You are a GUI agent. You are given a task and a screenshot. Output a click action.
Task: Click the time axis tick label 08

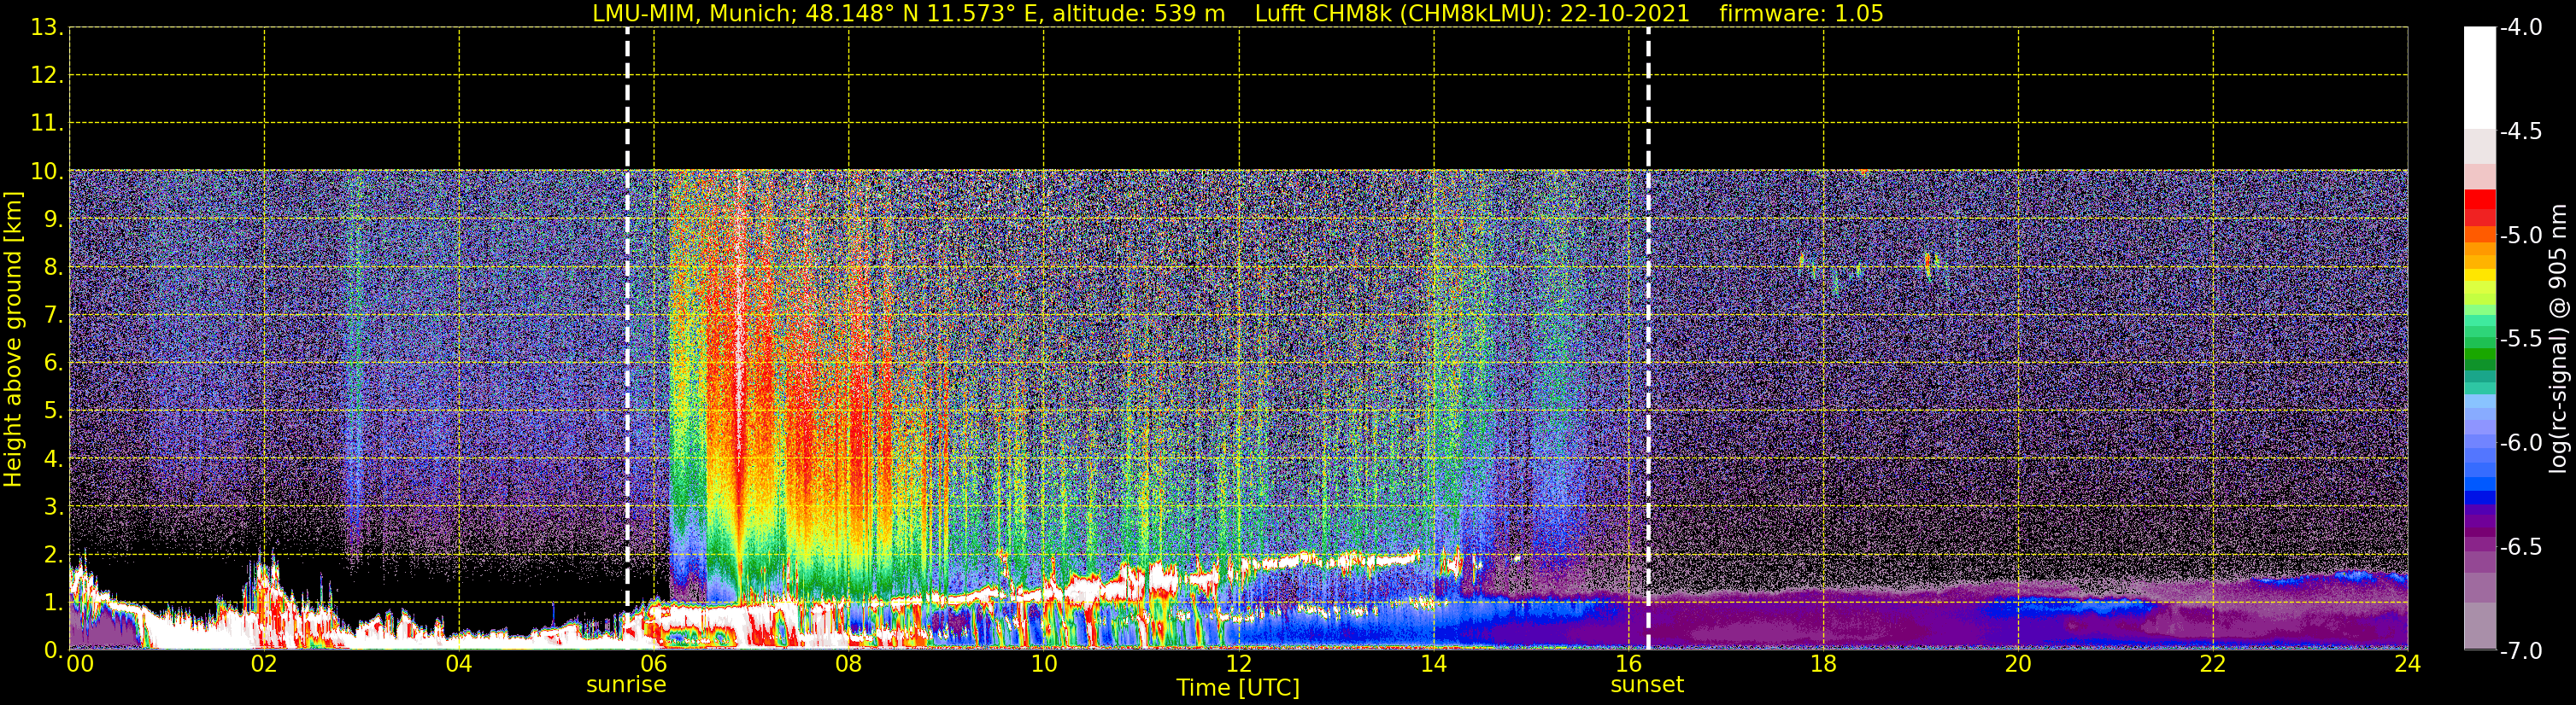click(x=849, y=664)
